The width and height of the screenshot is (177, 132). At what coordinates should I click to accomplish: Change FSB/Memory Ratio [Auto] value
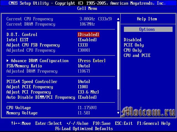(84, 66)
